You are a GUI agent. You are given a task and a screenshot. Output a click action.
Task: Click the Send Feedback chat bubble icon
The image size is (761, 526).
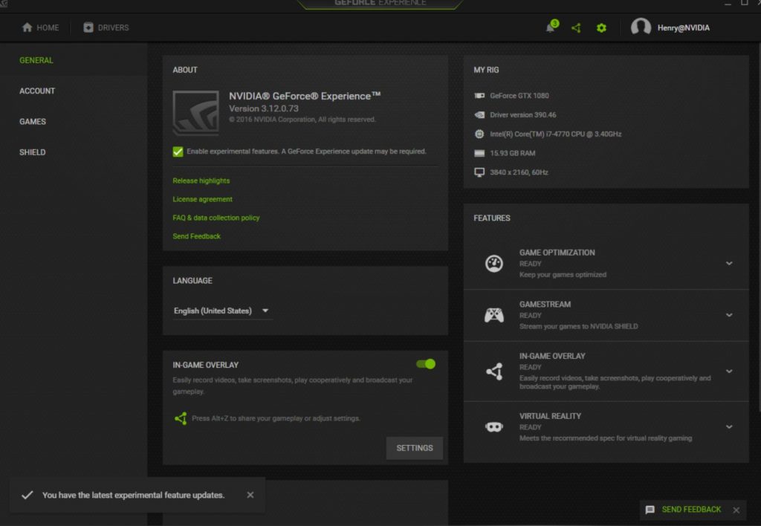point(650,510)
